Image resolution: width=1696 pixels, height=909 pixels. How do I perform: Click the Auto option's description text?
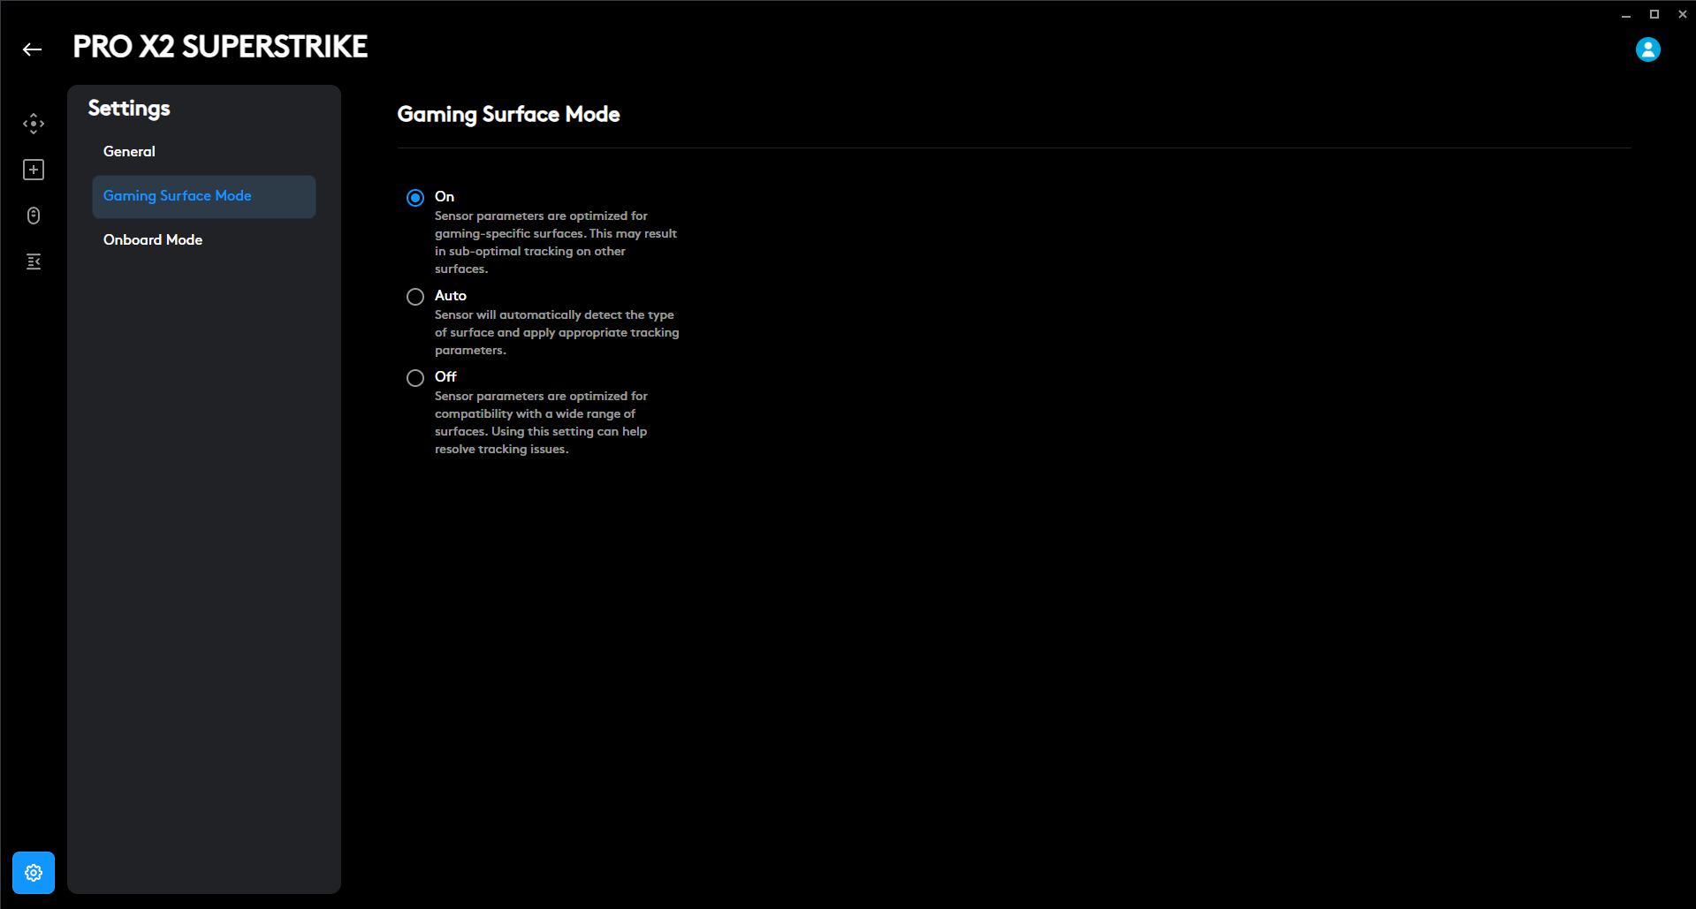[557, 333]
